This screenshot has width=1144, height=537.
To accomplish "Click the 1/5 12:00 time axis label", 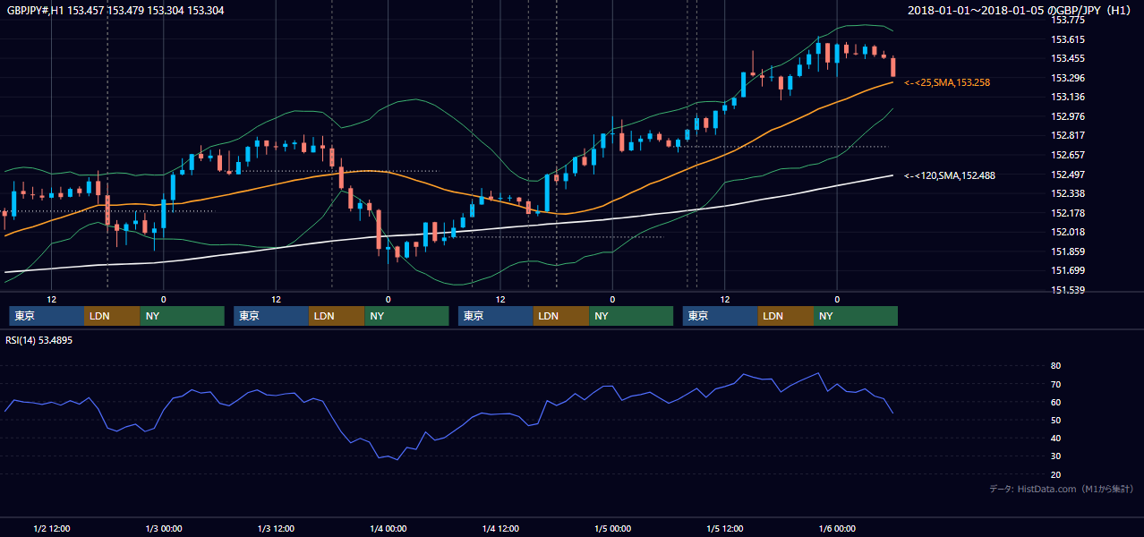I will click(x=726, y=528).
